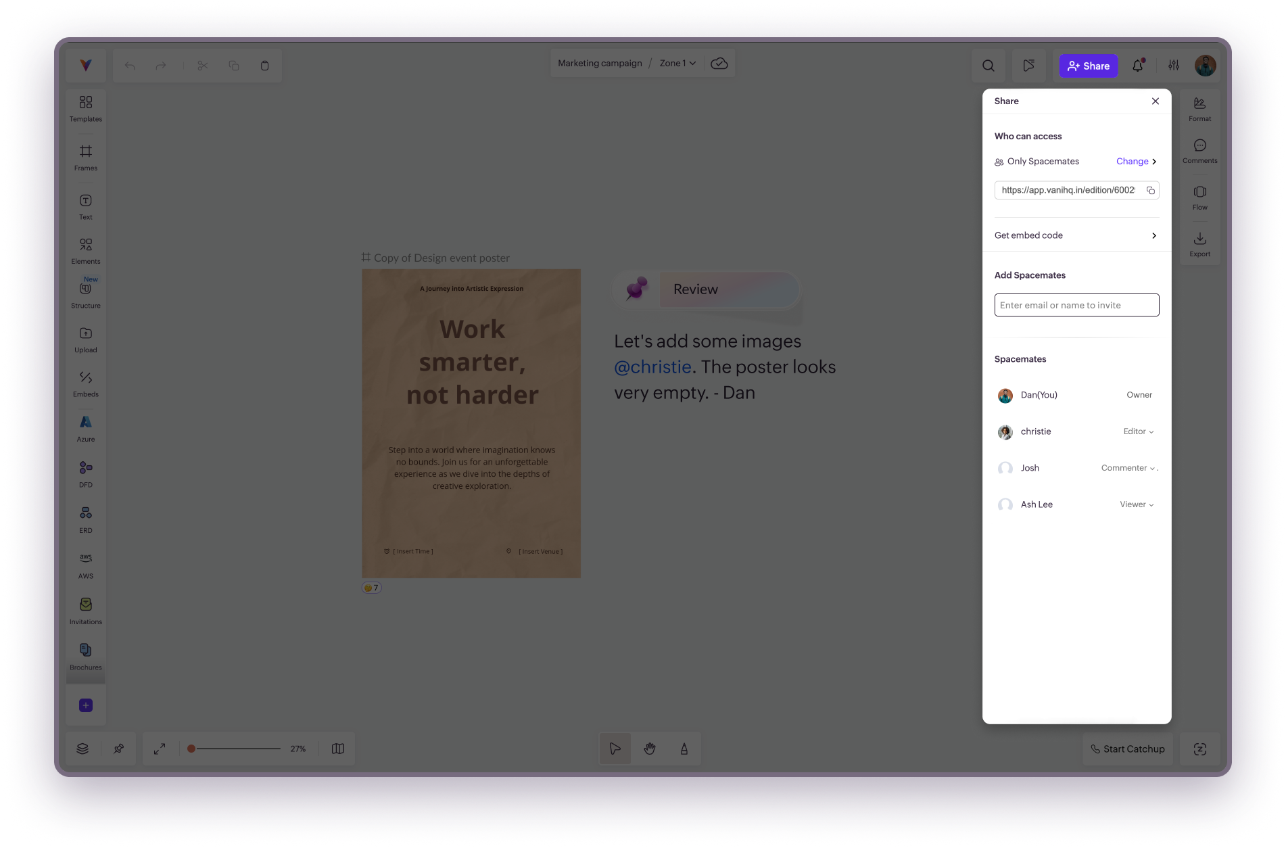Screen dimensions: 1286x848
Task: Open the Elements library
Action: tap(86, 250)
